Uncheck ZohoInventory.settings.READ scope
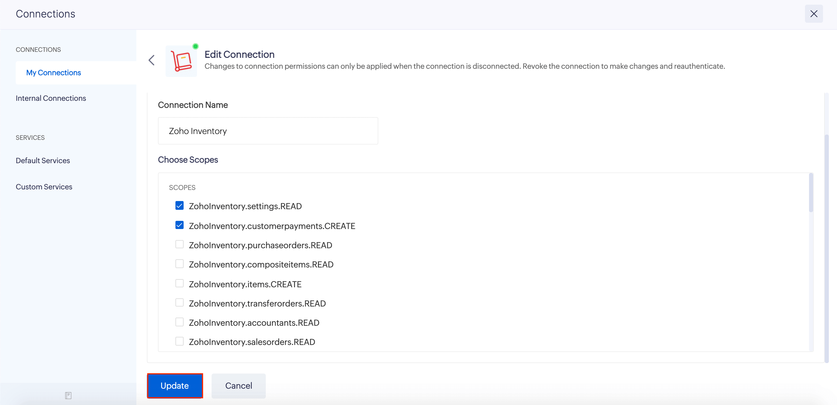Screen dimensions: 837x405 179,206
